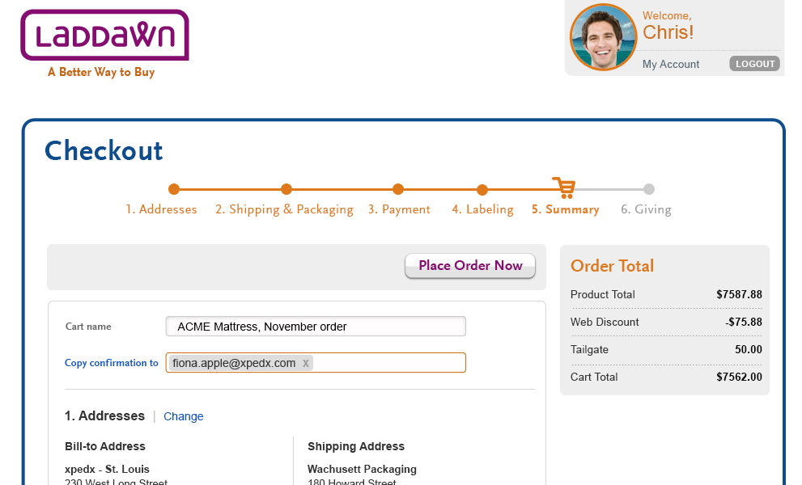Click the shopping cart progress icon
Screen dimensions: 802x485
(x=565, y=188)
